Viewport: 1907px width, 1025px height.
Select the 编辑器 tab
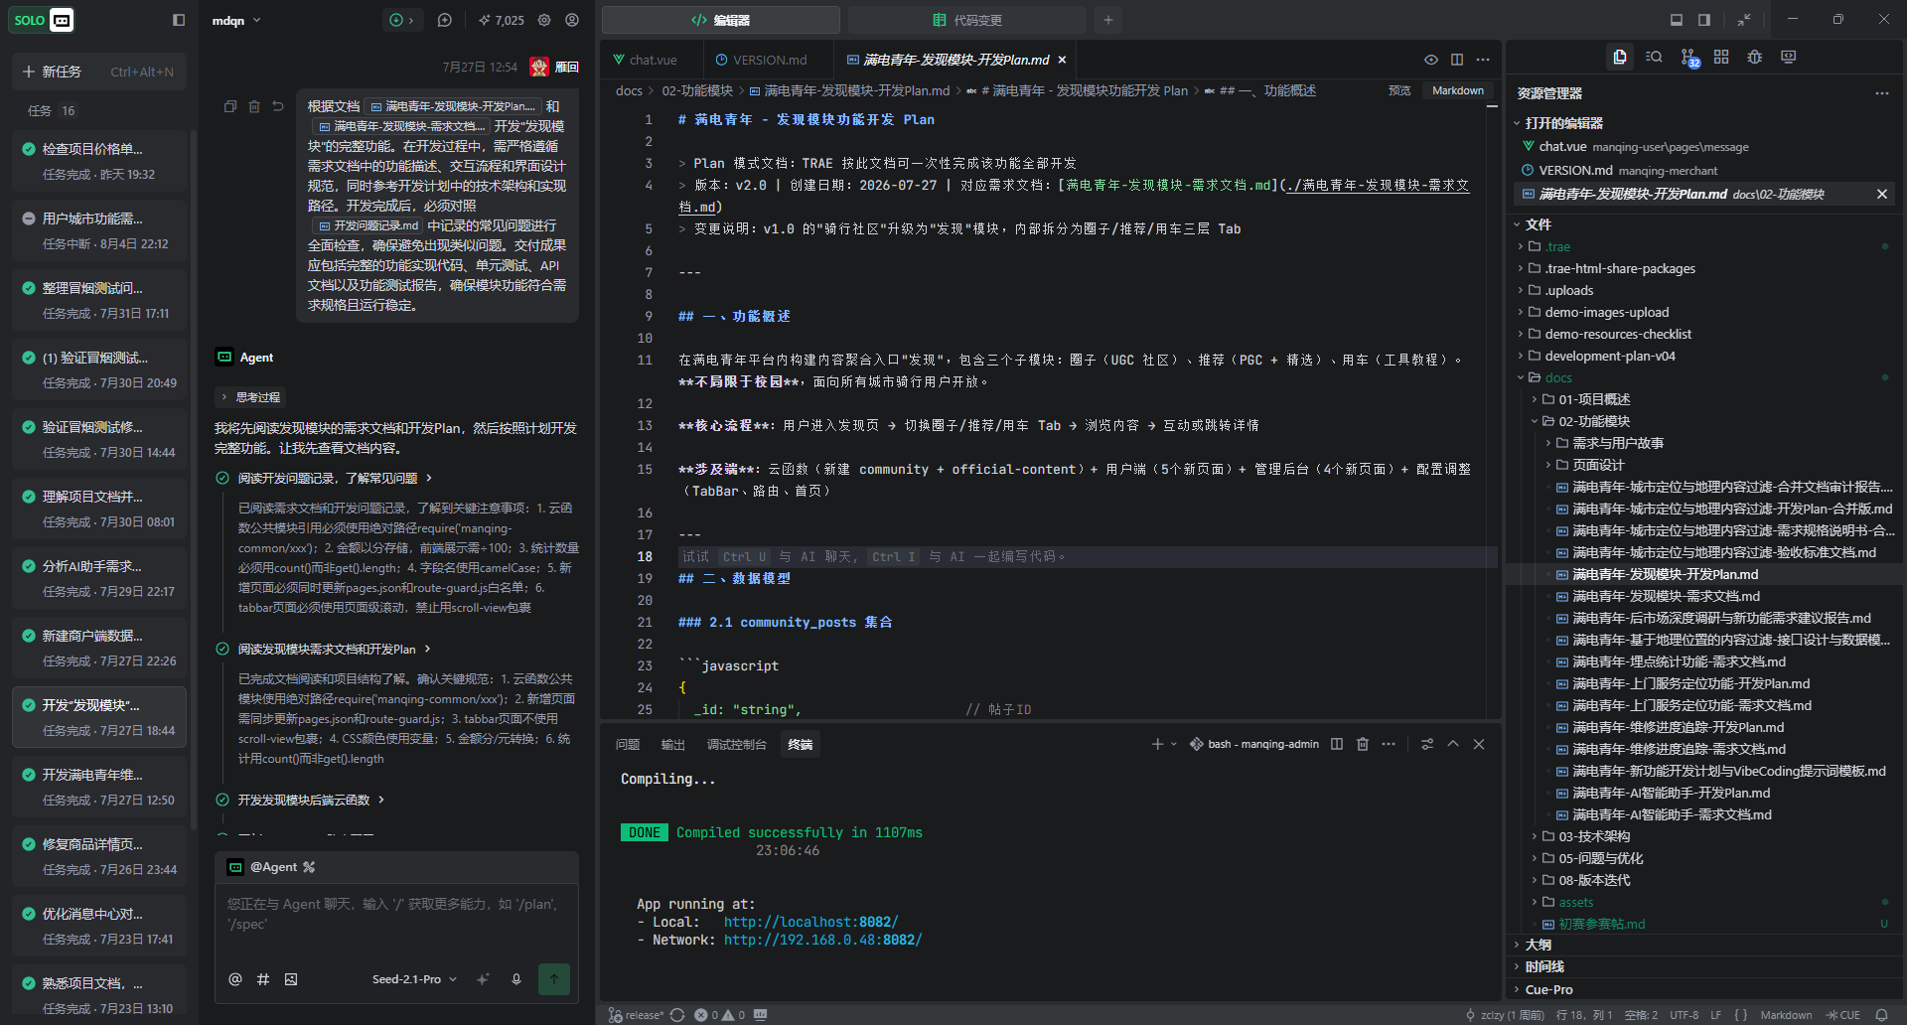tap(721, 20)
